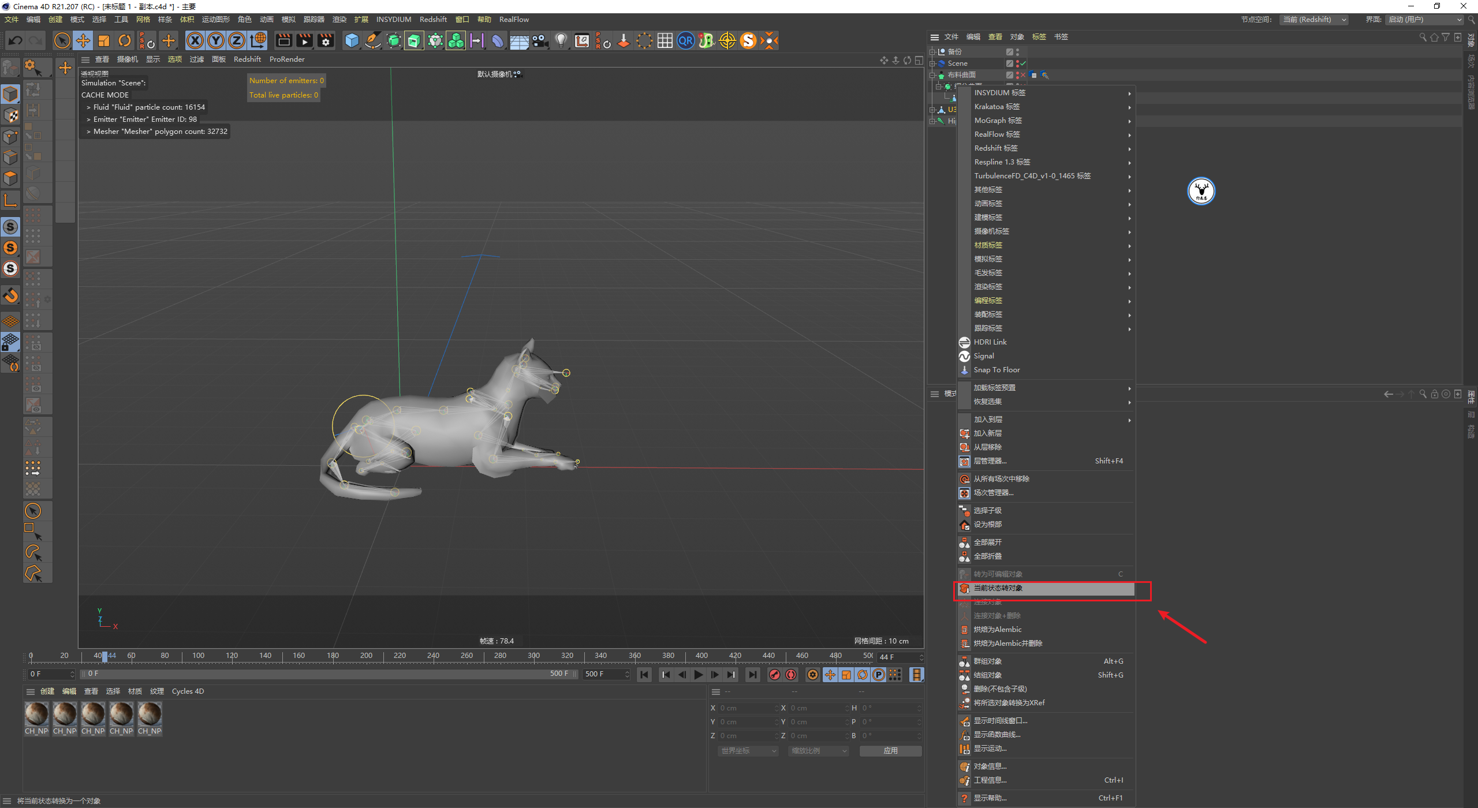Select the Rotate tool in top toolbar
1478x808 pixels.
point(125,40)
